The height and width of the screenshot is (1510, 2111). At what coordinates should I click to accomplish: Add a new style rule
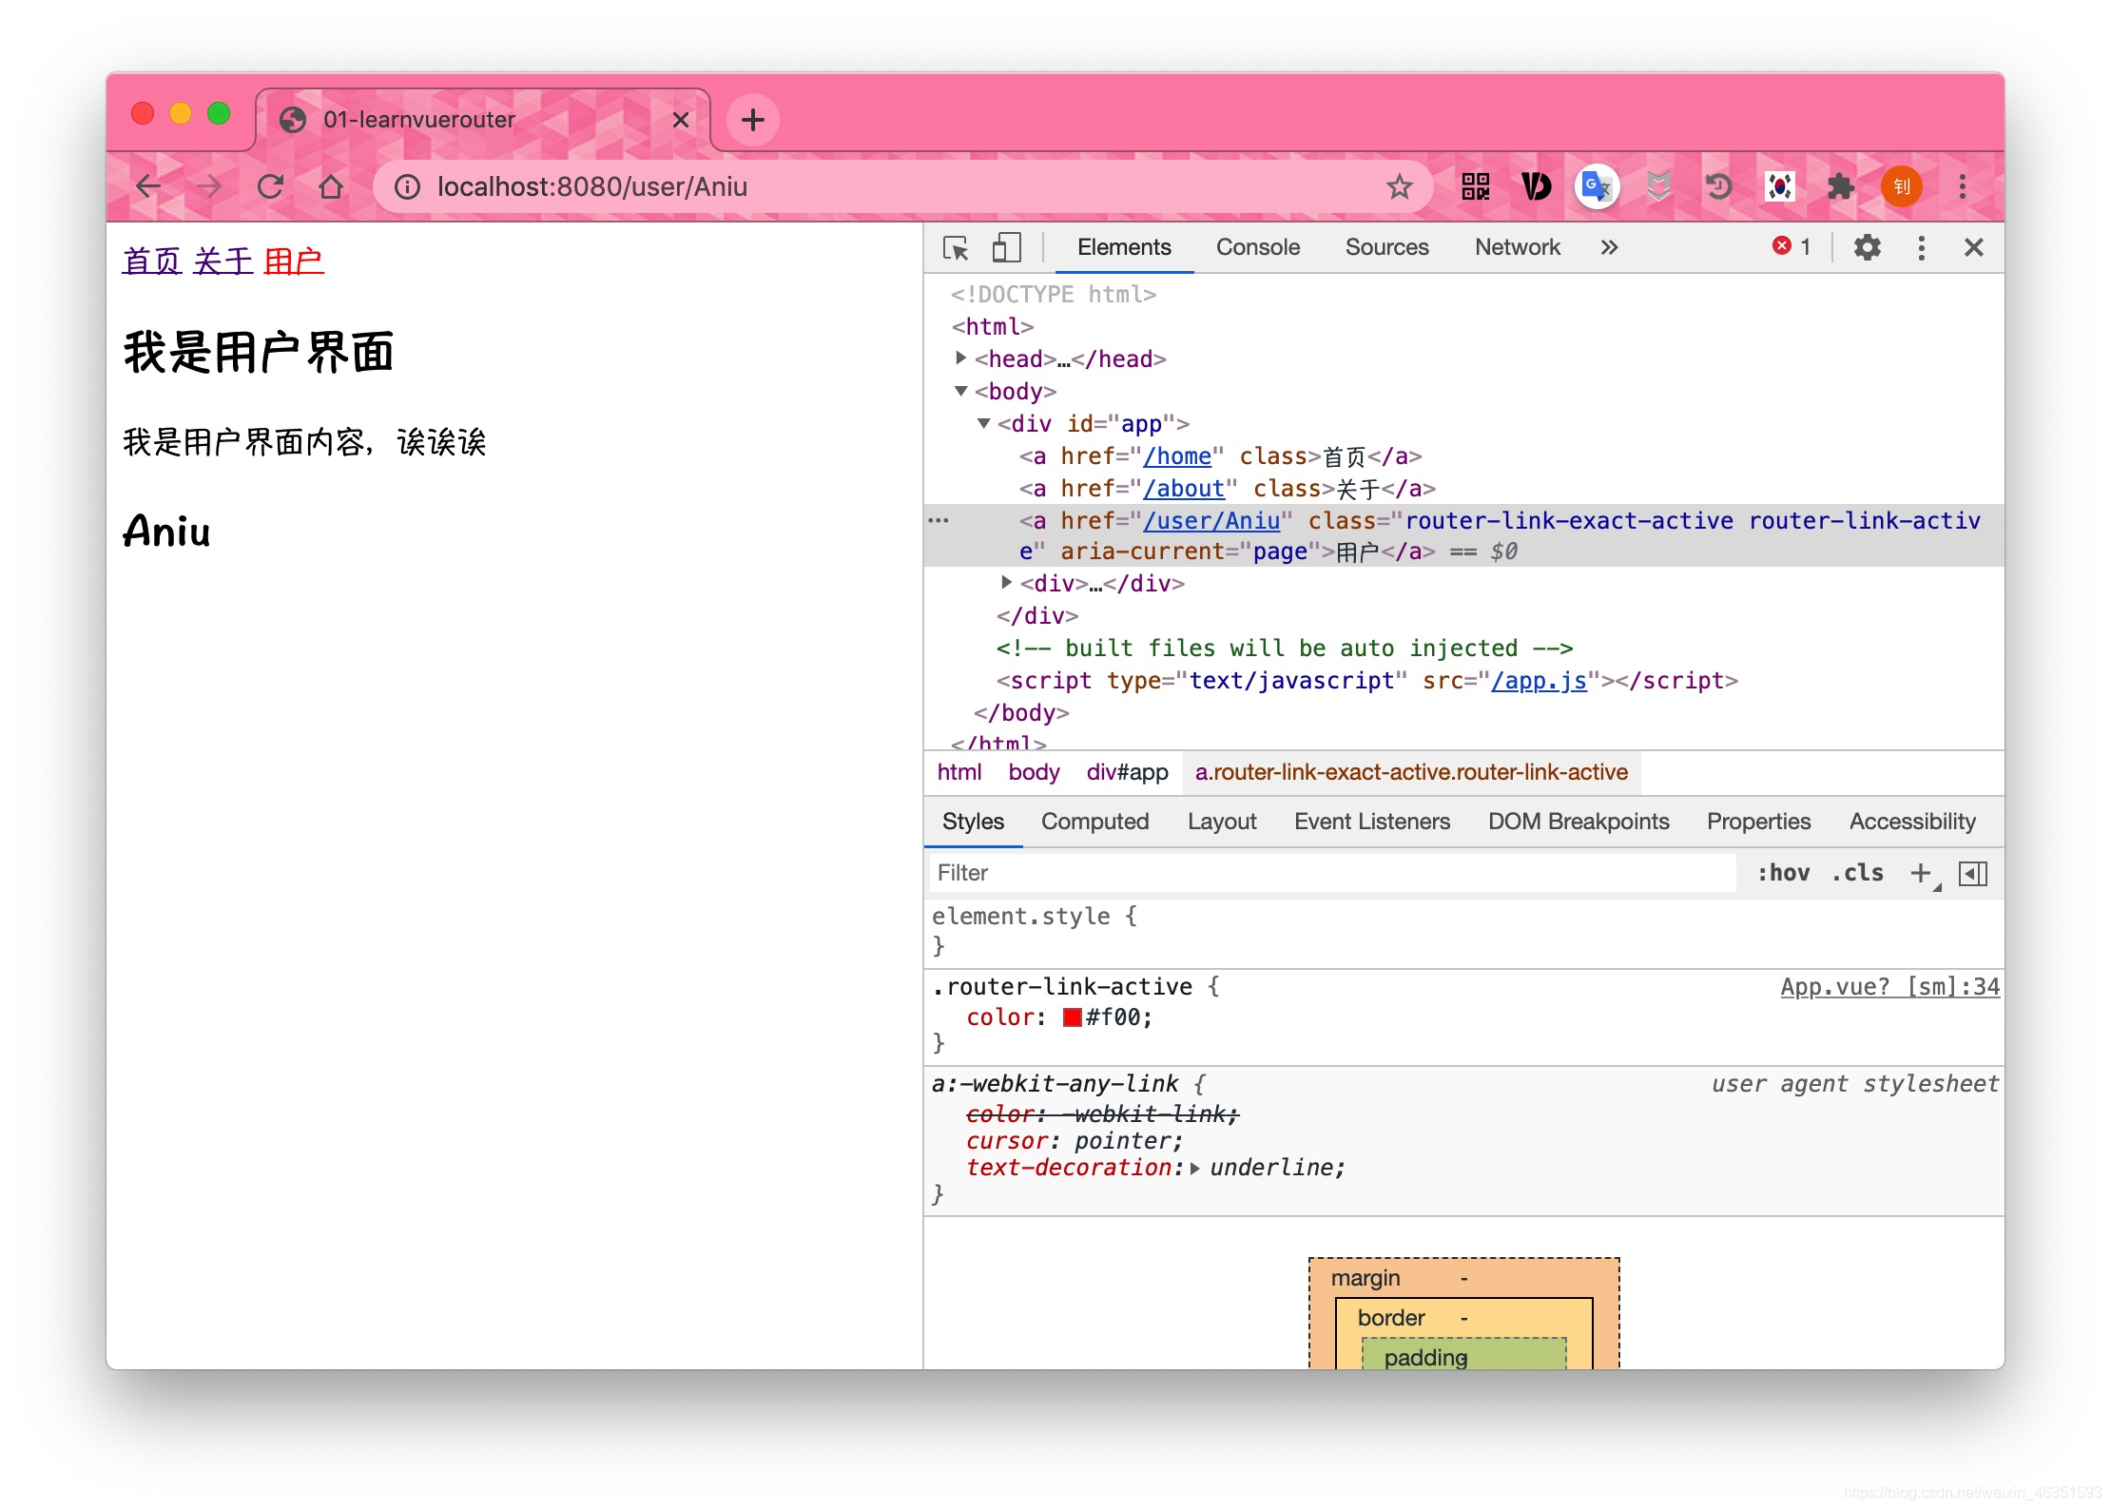tap(1922, 873)
